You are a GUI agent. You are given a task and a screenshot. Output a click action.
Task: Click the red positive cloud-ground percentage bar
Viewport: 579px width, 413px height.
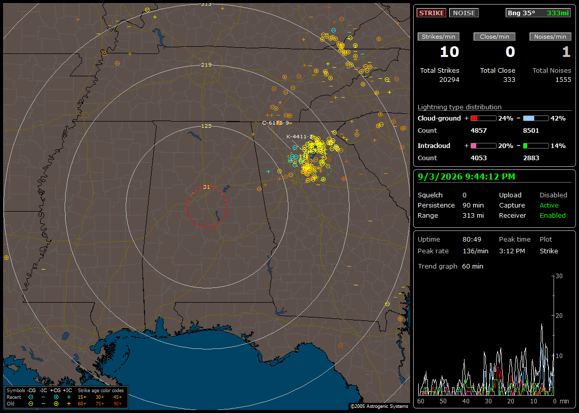point(483,119)
